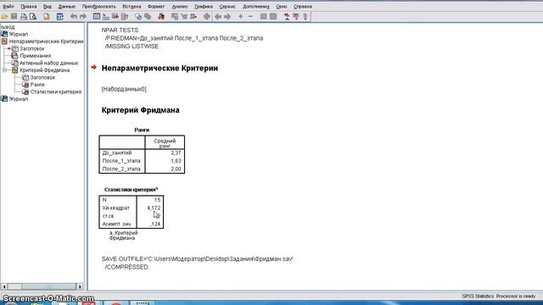
Task: Open the Данные menu
Action: (x=66, y=6)
